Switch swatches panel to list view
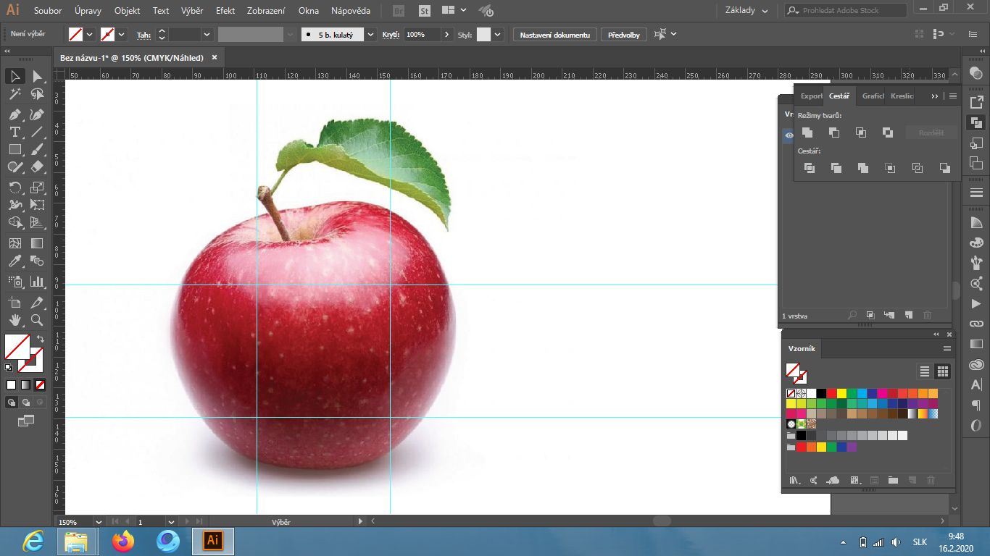 pyautogui.click(x=925, y=371)
